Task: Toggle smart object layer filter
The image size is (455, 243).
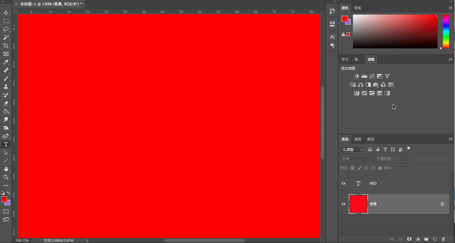Action: tap(401, 149)
